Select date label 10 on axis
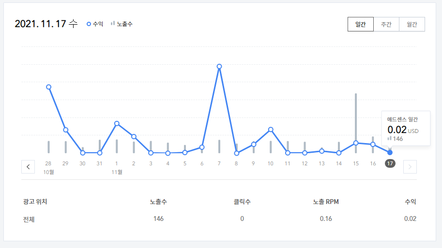Viewport: 442px width, 248px height. [270, 163]
